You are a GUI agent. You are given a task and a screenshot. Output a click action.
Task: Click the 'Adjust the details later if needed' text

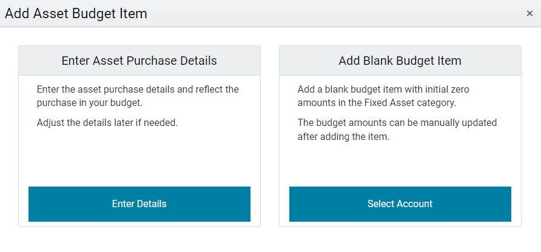click(x=107, y=123)
